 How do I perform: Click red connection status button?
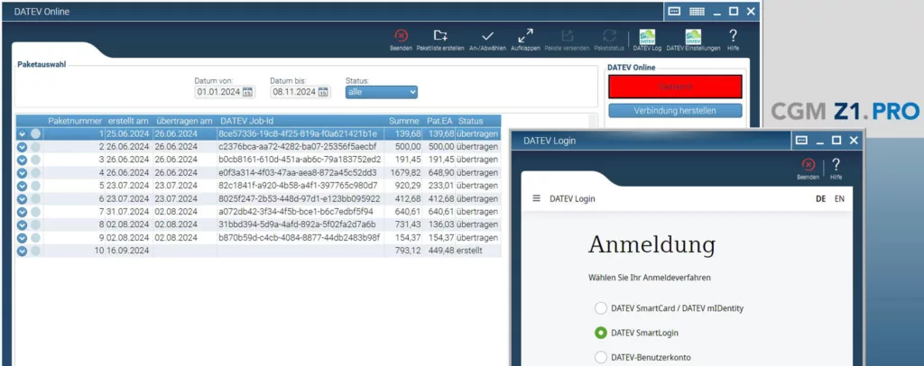click(675, 87)
